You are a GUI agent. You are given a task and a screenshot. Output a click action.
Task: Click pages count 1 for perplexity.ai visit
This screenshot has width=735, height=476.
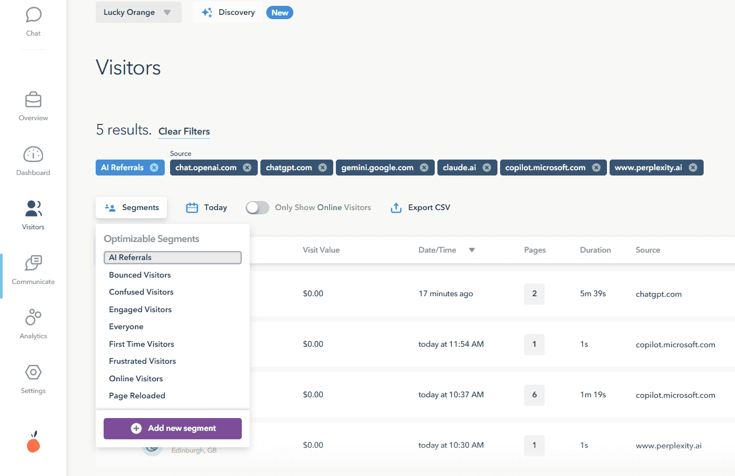pyautogui.click(x=534, y=445)
